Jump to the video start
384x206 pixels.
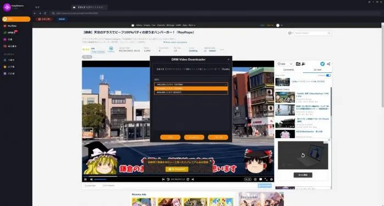(163, 179)
